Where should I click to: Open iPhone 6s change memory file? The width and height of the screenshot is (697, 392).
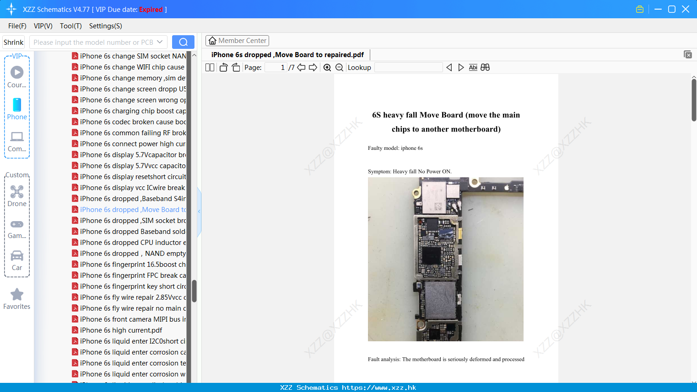click(129, 78)
